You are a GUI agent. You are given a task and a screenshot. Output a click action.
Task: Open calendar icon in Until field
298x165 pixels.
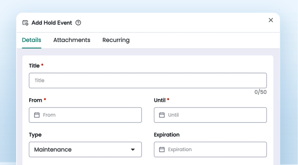[x=162, y=115]
